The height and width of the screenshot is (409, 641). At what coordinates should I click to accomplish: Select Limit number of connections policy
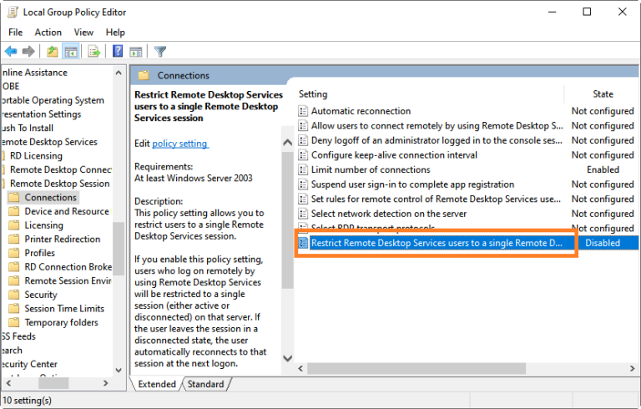point(370,169)
